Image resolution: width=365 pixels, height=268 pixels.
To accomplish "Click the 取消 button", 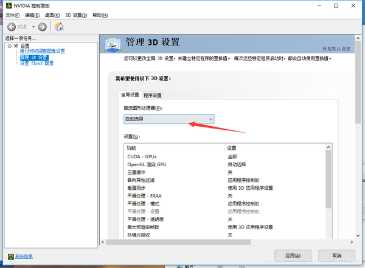I will click(336, 256).
